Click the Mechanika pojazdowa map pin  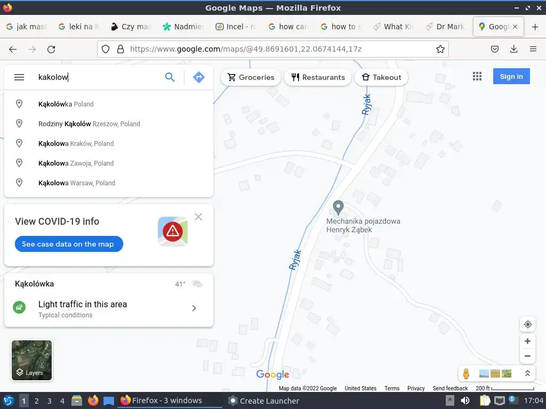click(338, 208)
